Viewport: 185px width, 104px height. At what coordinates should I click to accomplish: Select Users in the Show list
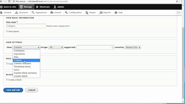(x=26, y=70)
